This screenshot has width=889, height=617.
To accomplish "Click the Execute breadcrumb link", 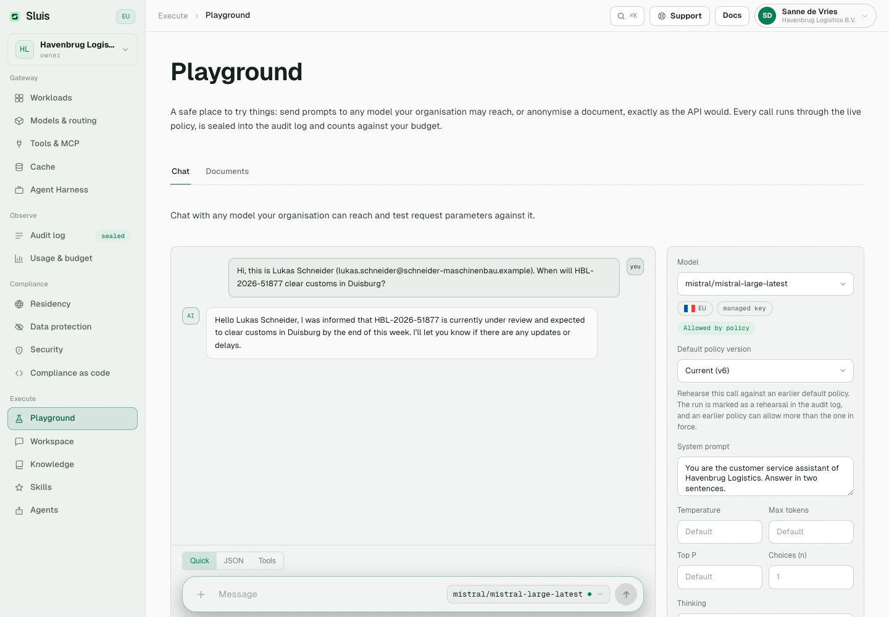I will coord(173,16).
